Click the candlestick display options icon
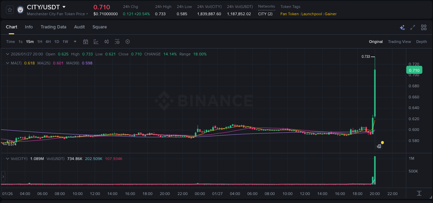This screenshot has height=203, width=433. [x=107, y=42]
